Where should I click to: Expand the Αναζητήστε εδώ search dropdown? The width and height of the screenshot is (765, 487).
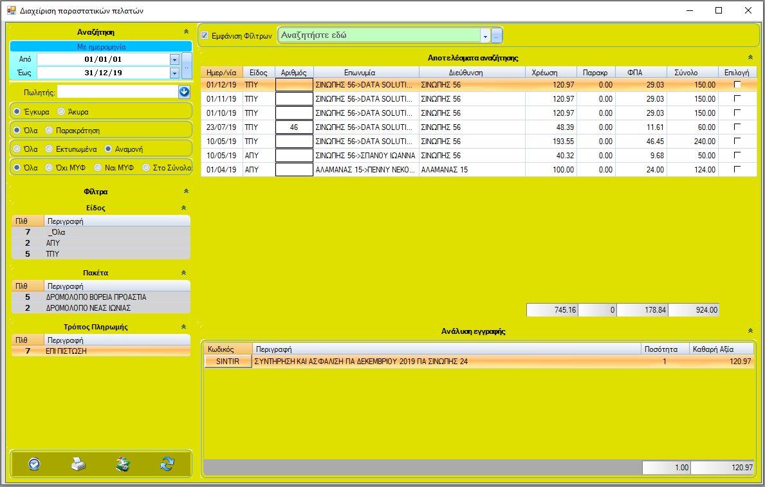click(x=485, y=36)
